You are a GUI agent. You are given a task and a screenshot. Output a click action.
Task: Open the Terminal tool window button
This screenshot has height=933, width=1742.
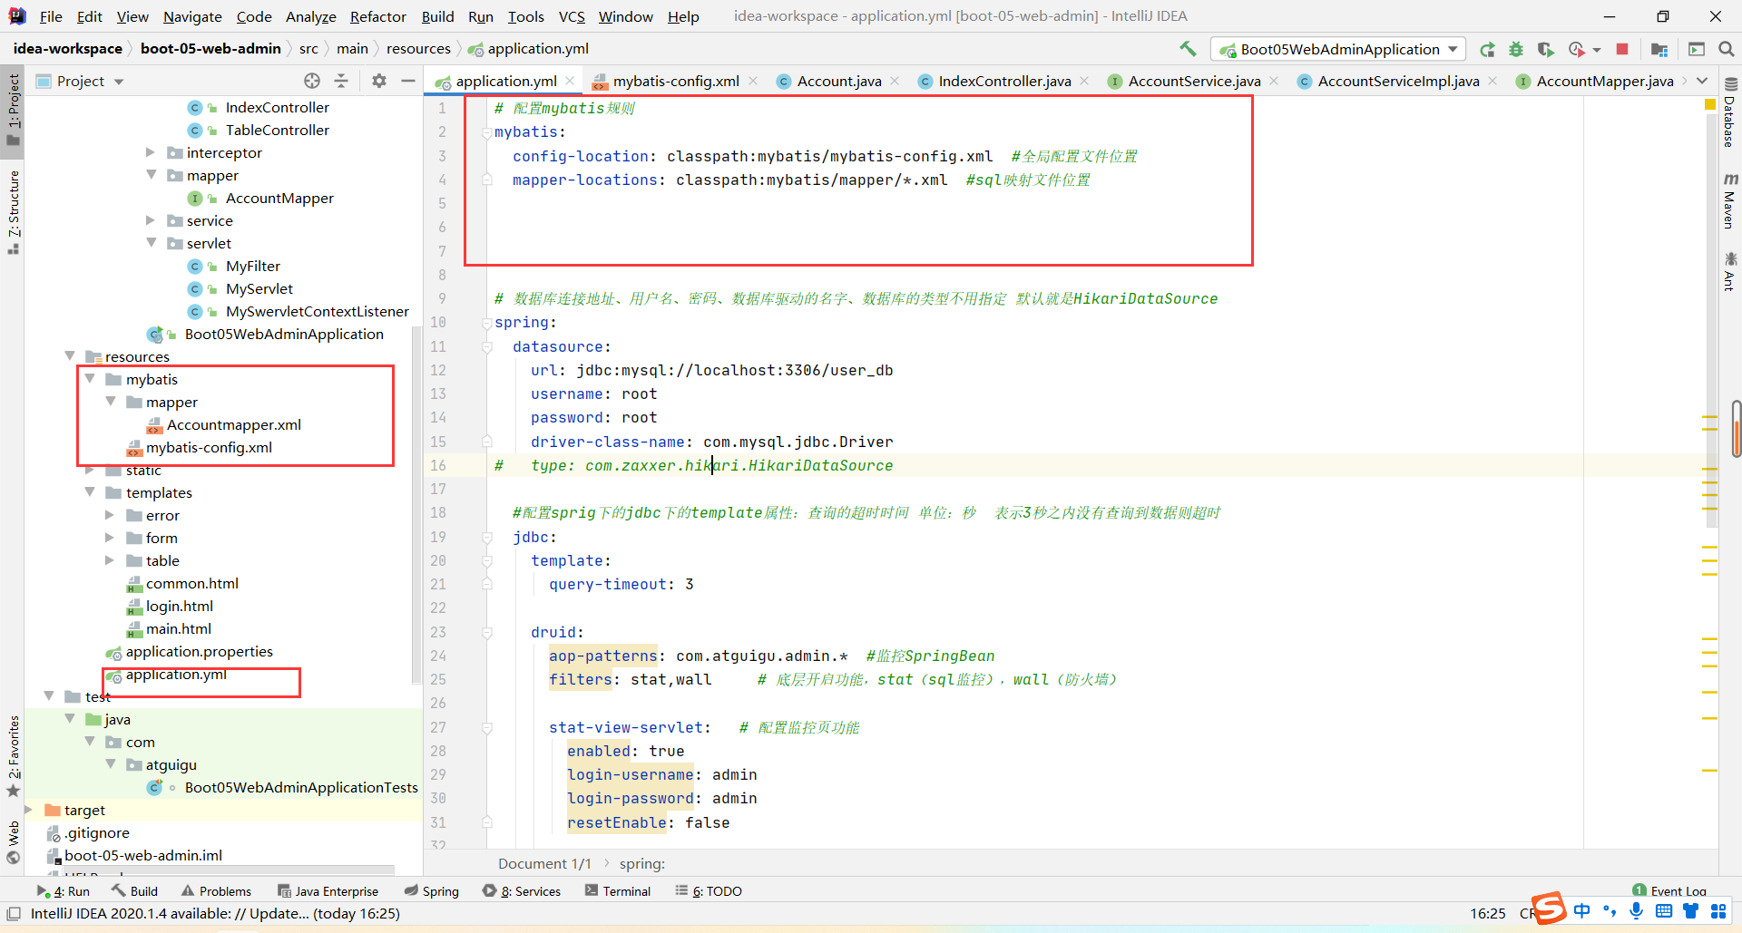click(618, 891)
